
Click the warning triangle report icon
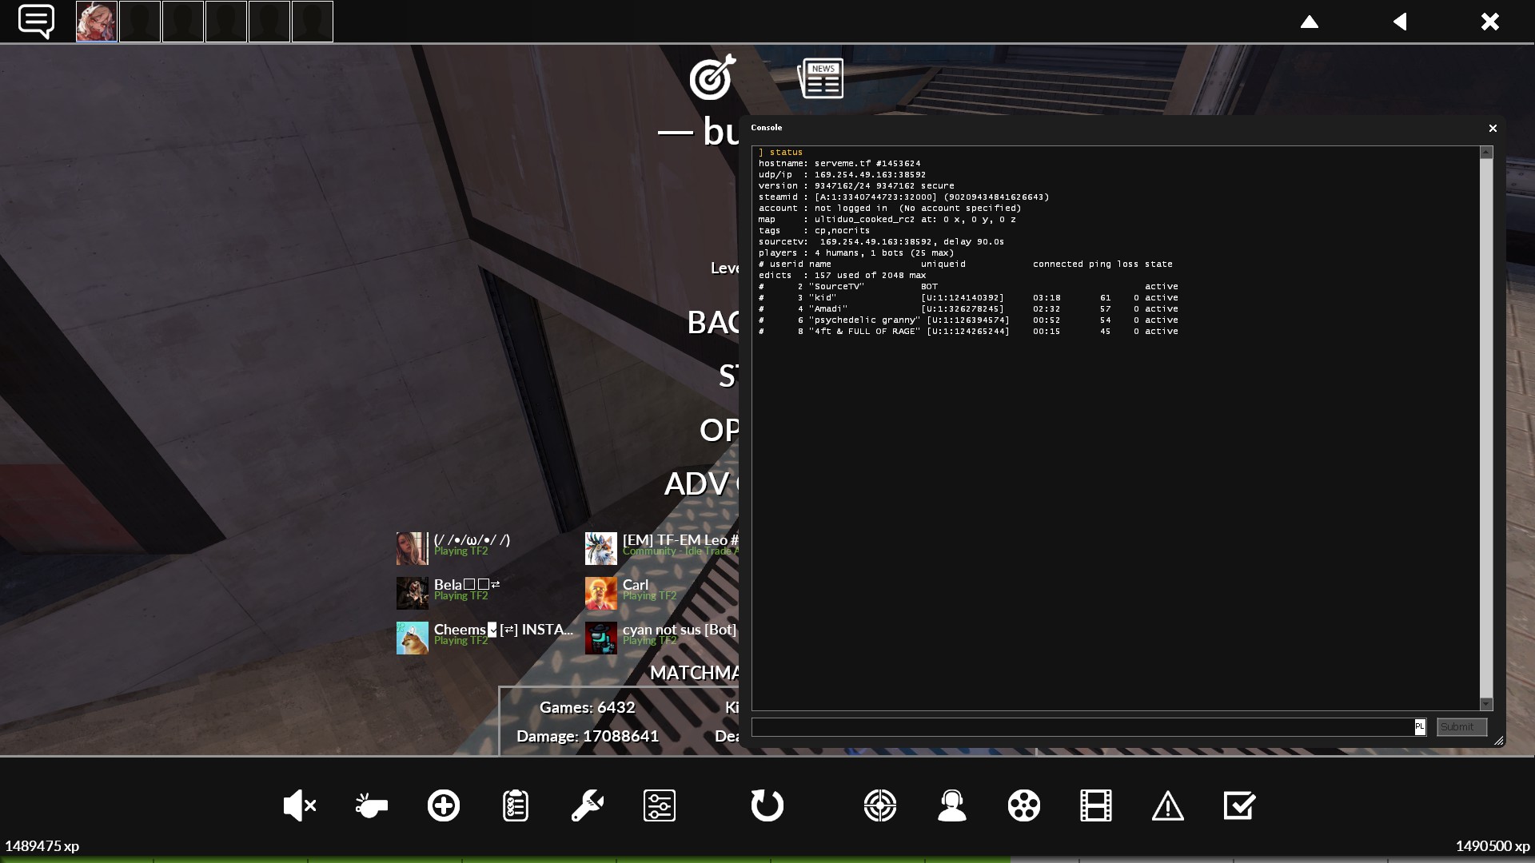[x=1167, y=805]
